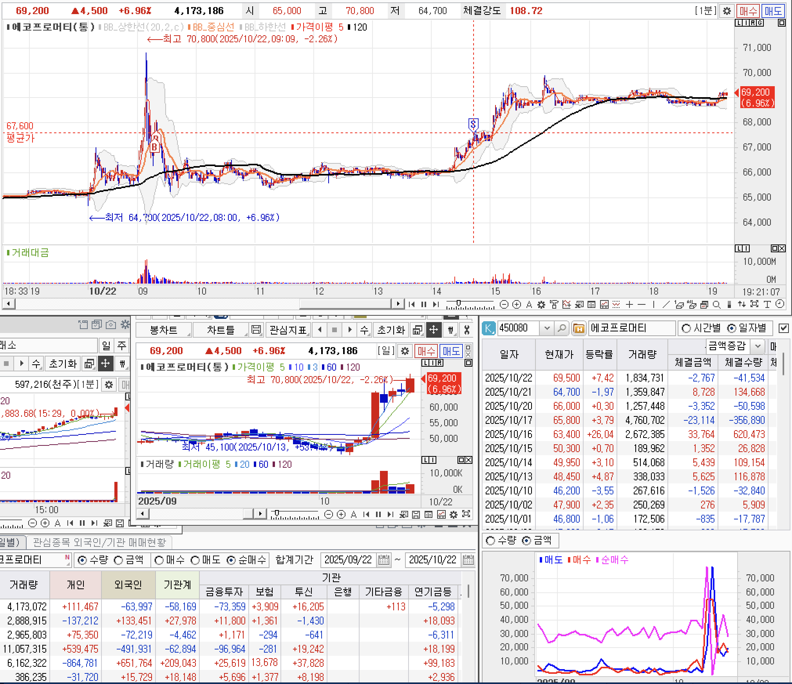Click the save disk icon next to 차트툴

pyautogui.click(x=256, y=330)
